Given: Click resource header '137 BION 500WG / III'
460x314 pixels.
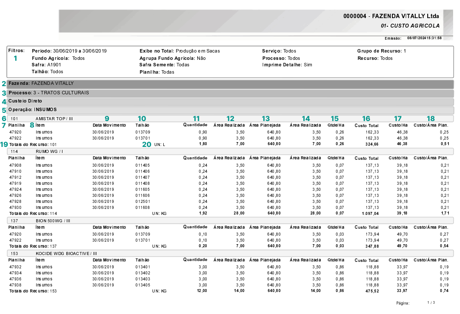Looking at the screenshot, I should point(230,221).
